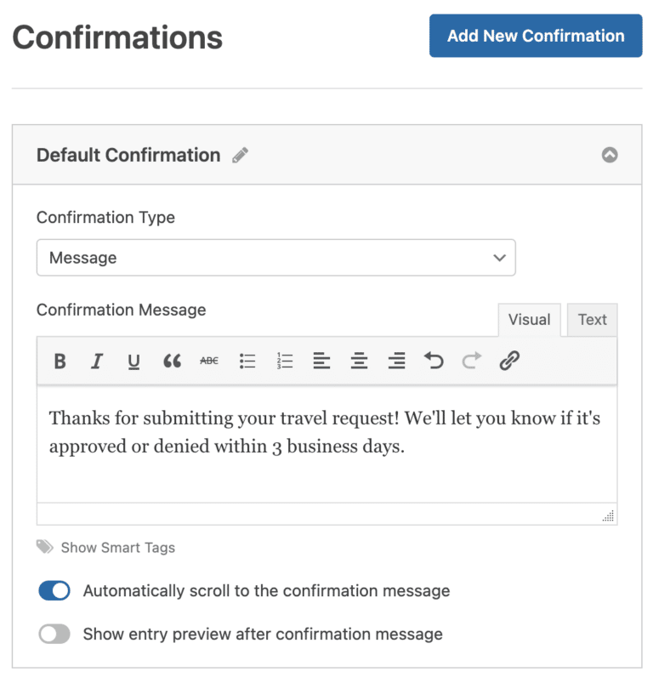The image size is (653, 683).
Task: Align the confirmation text center
Action: (359, 361)
